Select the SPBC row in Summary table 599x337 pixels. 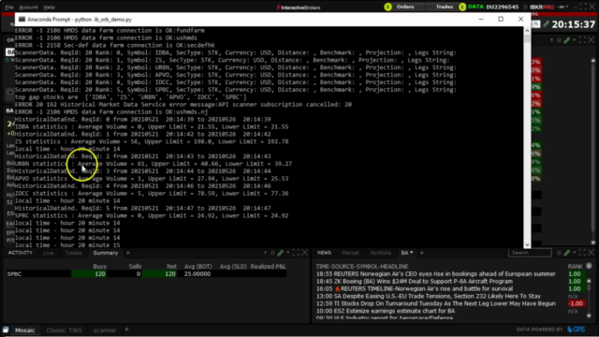[146, 274]
